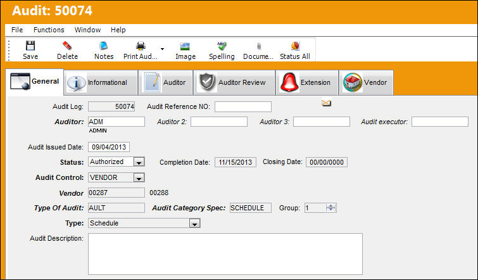Open the Audit Control VENDOR dropdown
Screen dimensions: 478x280
(139, 177)
